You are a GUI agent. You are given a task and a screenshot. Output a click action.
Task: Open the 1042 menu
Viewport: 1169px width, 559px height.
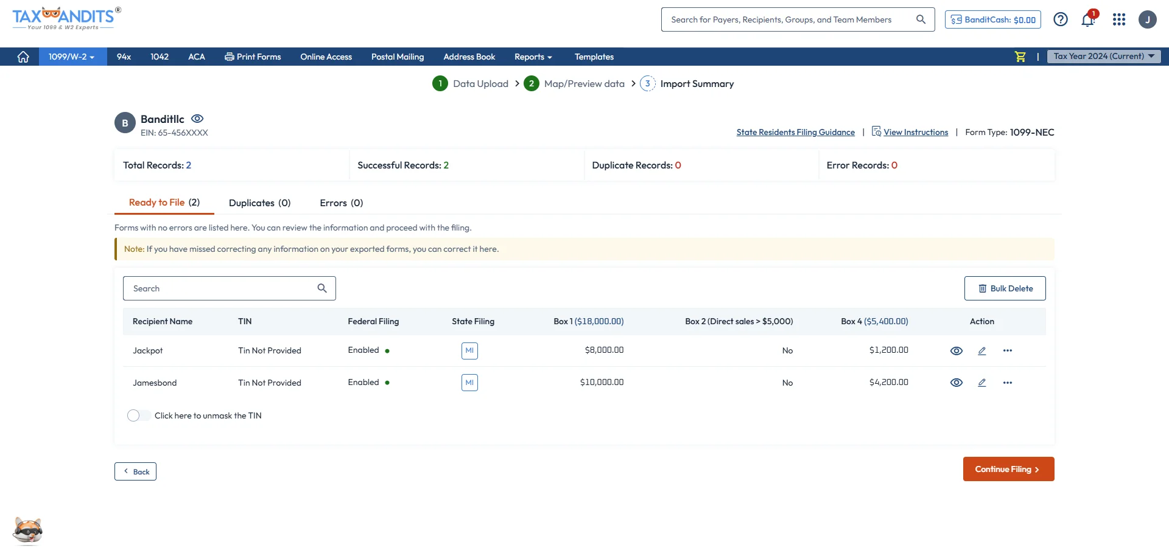click(160, 57)
